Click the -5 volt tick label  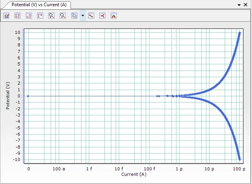tap(18, 128)
